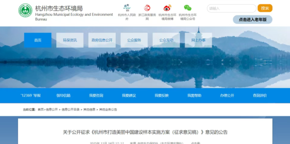Go to the 公众互动 tab
290x144 pixels.
(x=166, y=40)
